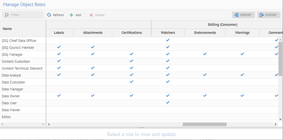Click the green Add plus icon
The height and width of the screenshot is (140, 283).
(x=71, y=15)
